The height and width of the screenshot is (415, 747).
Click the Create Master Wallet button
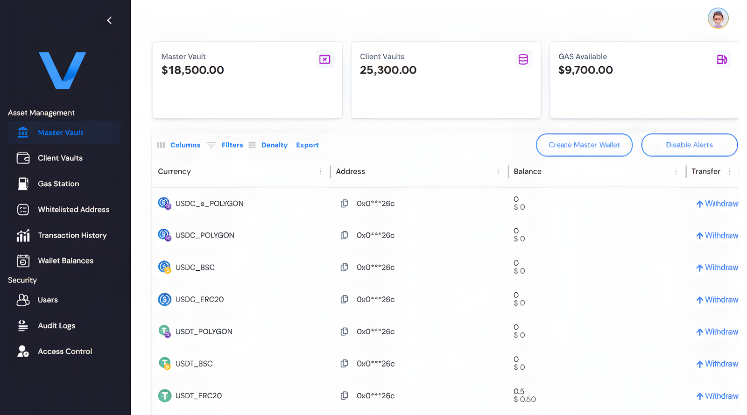pyautogui.click(x=584, y=145)
